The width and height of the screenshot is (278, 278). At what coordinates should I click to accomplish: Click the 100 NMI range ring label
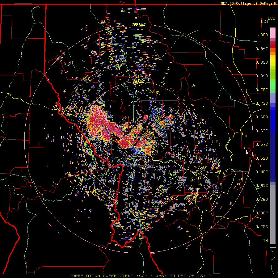click(x=139, y=24)
